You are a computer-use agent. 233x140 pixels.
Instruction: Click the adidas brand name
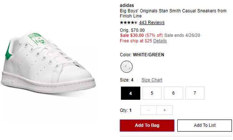click(x=127, y=5)
